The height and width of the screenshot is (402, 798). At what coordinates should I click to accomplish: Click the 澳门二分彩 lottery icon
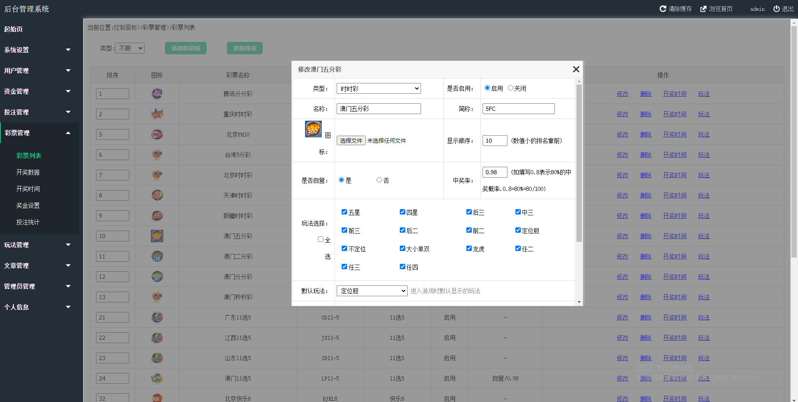pos(157,256)
